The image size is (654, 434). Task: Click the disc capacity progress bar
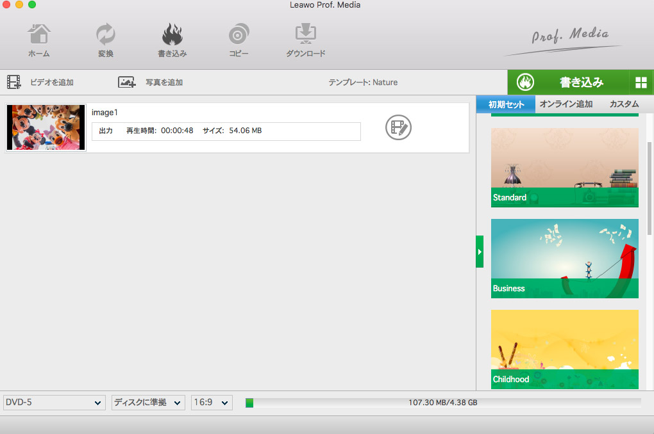click(442, 403)
